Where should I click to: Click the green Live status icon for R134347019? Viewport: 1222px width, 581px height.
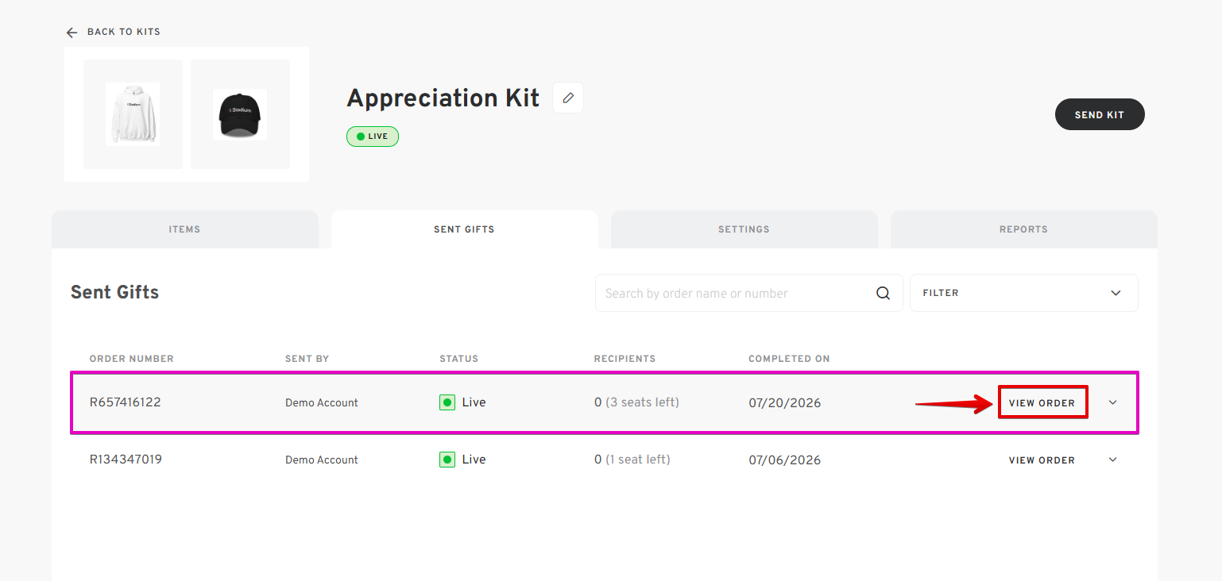click(x=447, y=460)
